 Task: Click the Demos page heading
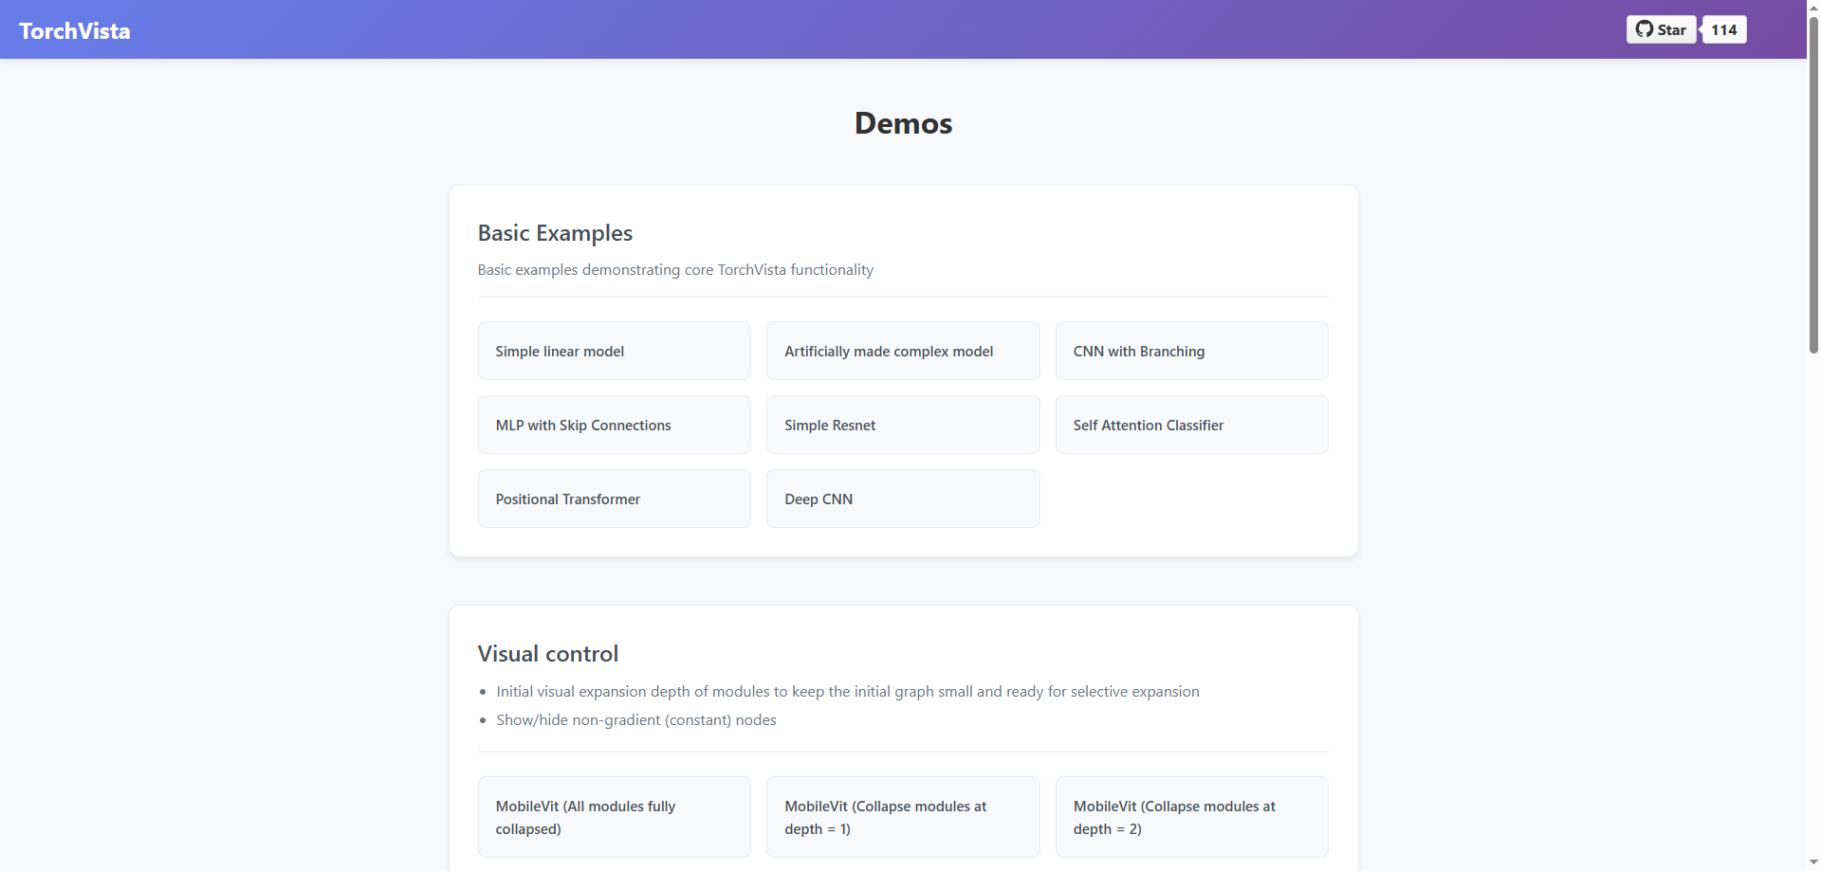903,123
